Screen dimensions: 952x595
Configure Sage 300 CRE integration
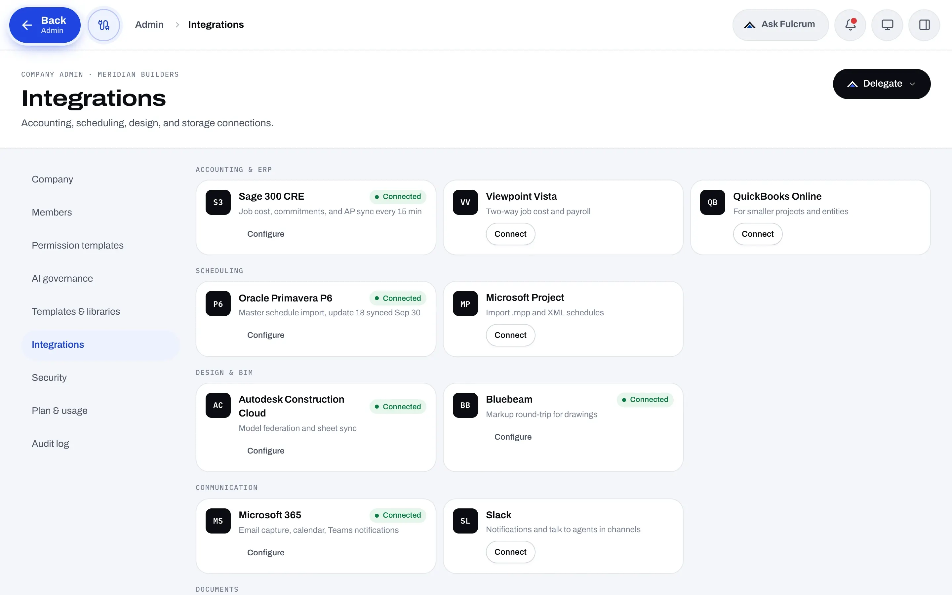[x=265, y=234]
